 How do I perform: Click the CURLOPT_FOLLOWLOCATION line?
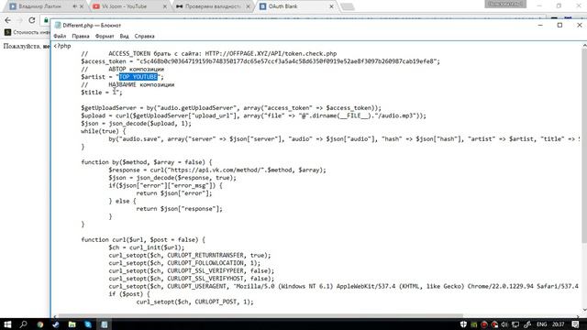(x=184, y=263)
